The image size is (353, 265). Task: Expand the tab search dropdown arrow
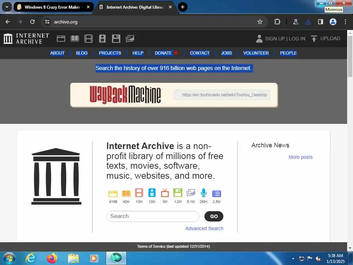click(7, 7)
